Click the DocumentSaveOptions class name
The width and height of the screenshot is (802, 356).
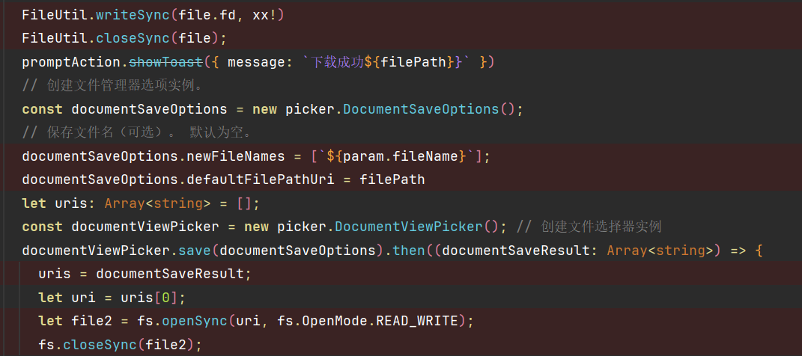pyautogui.click(x=422, y=109)
